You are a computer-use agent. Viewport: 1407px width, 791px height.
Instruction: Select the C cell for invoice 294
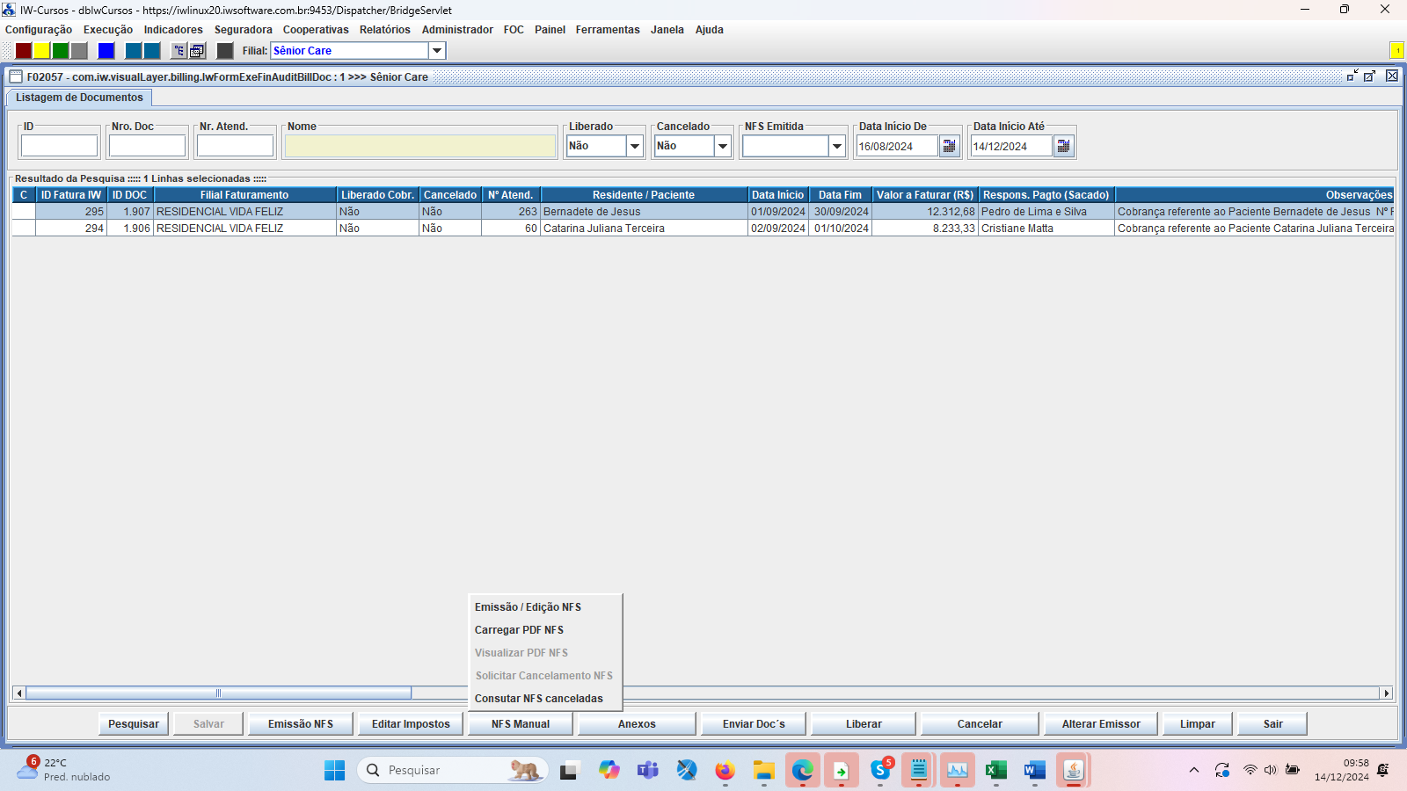click(x=24, y=229)
